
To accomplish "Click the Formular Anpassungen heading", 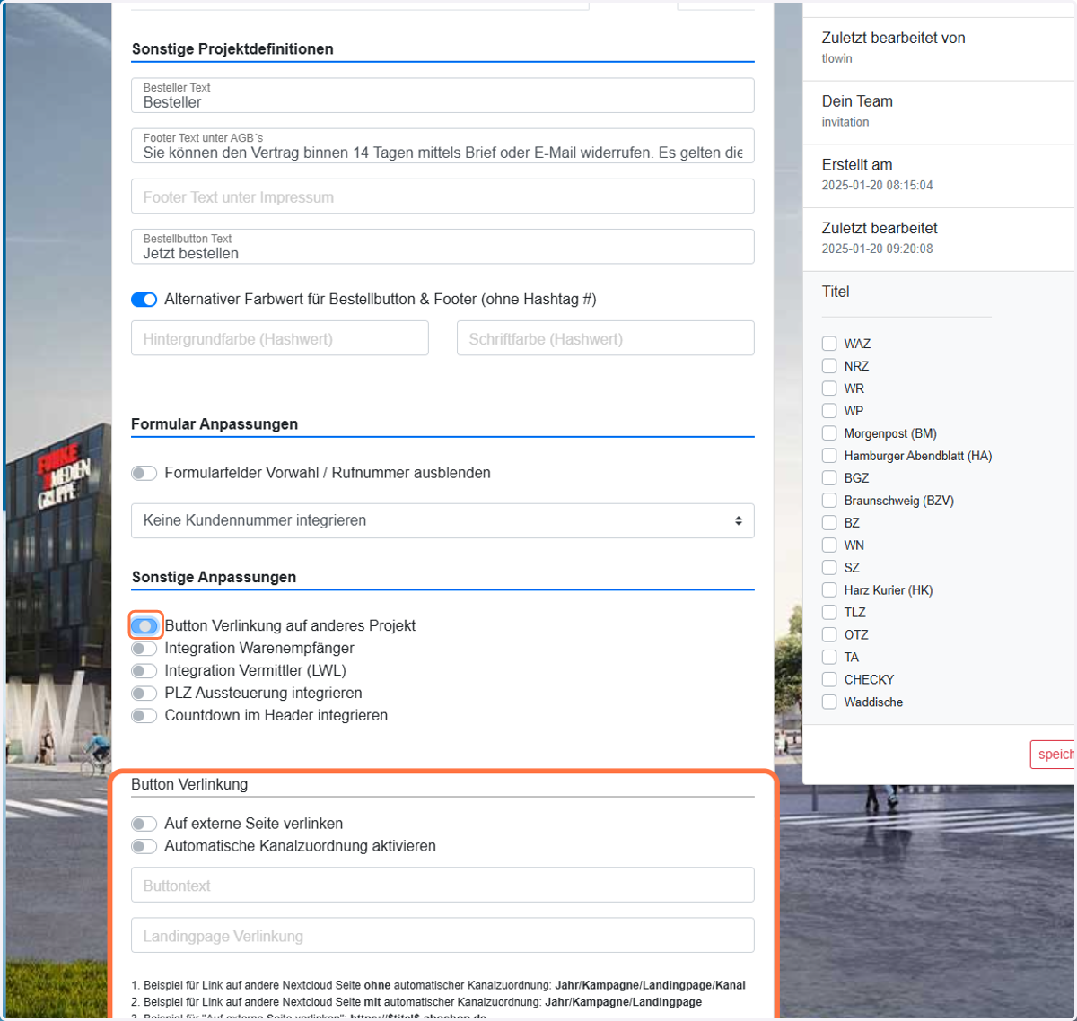I will (x=215, y=424).
